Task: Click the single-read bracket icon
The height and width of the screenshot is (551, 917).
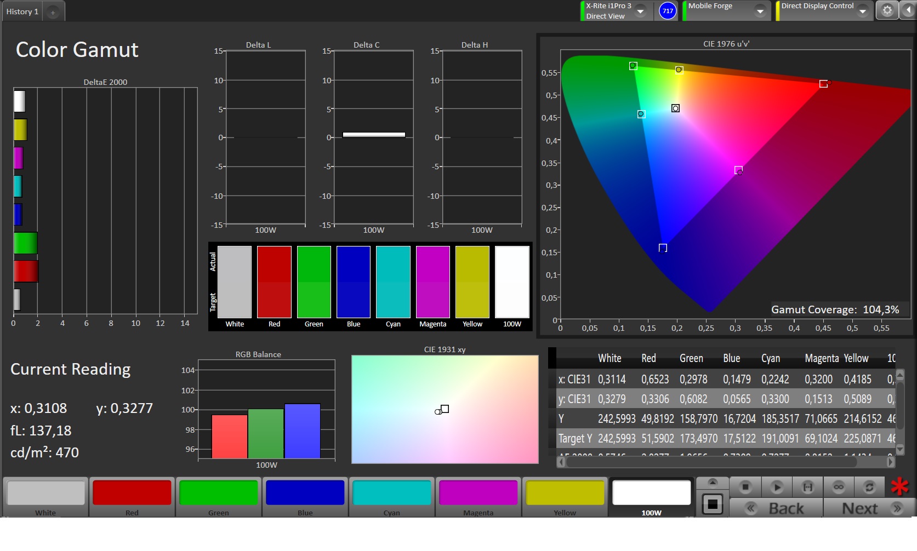Action: (x=807, y=486)
